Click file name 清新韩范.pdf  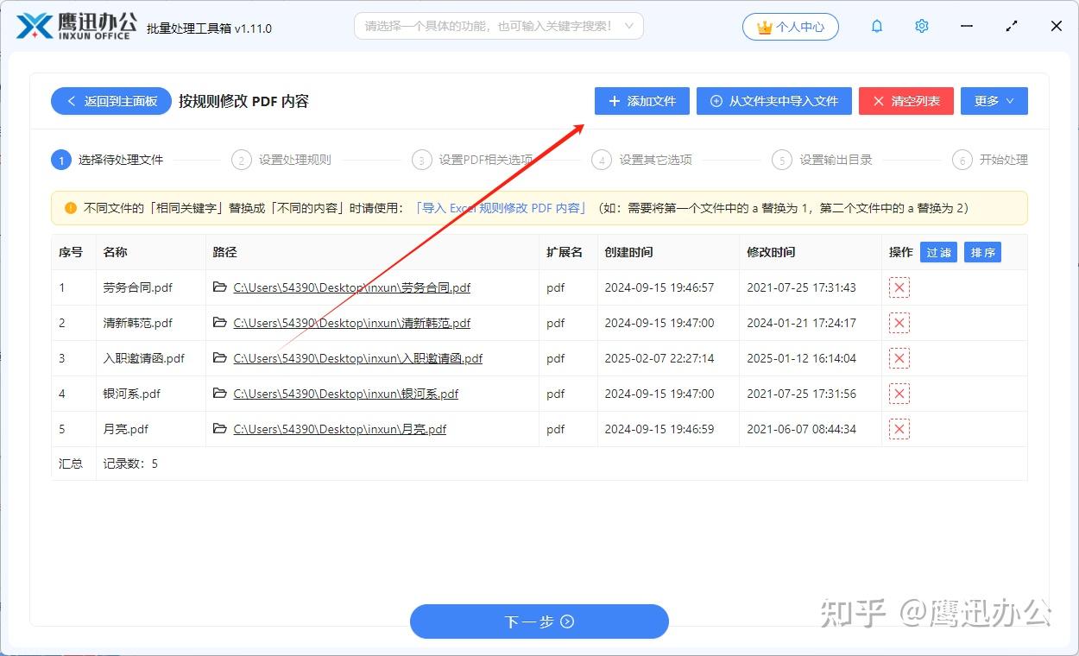click(138, 323)
